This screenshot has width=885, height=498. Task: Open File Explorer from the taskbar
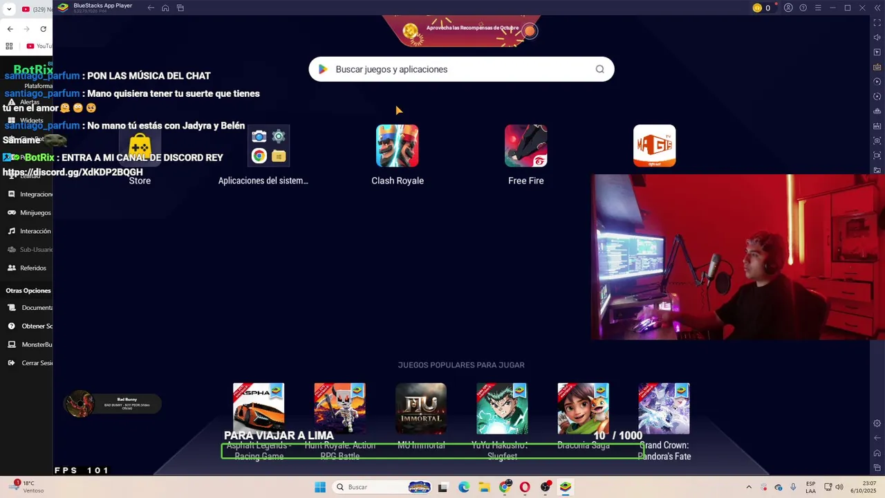484,487
